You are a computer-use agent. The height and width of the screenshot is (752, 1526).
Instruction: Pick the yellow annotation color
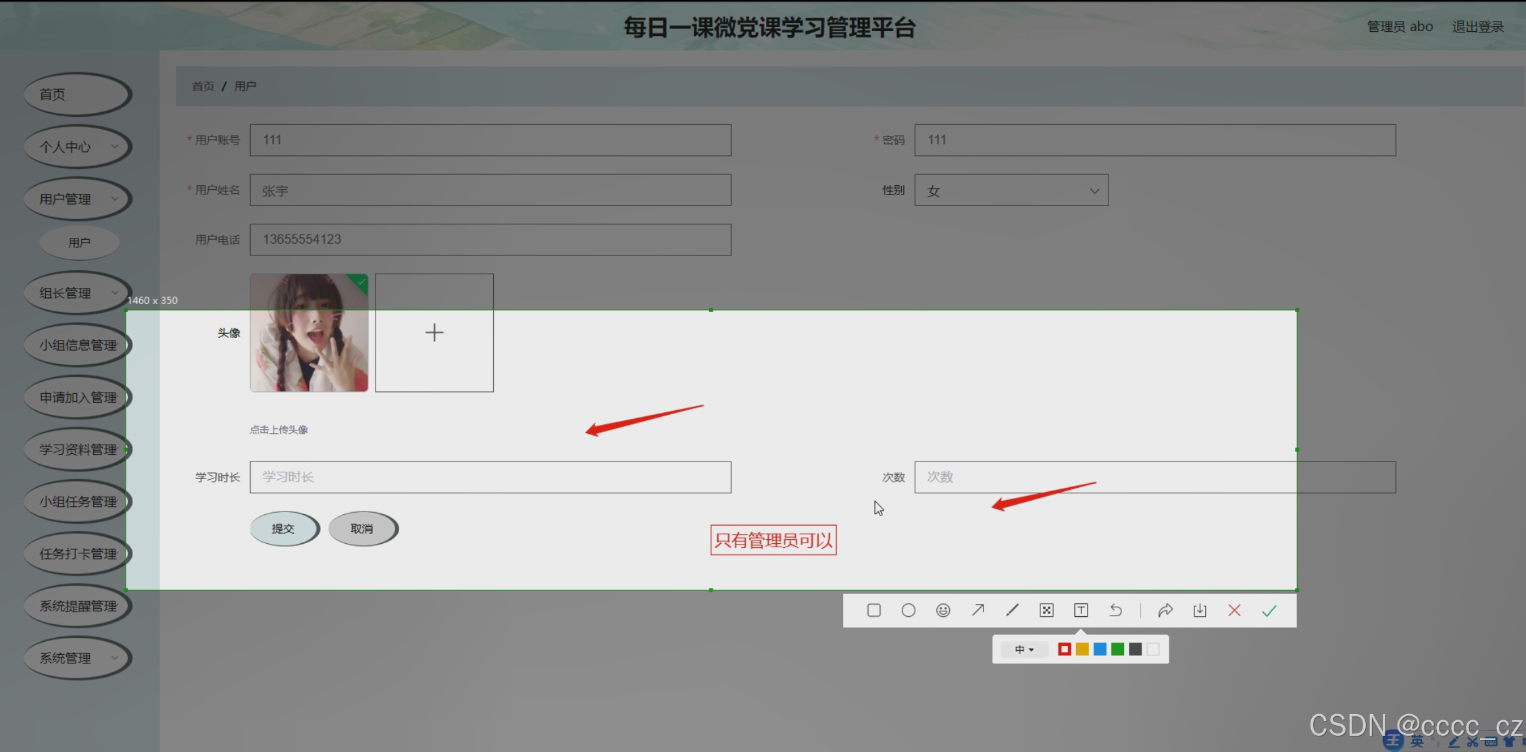(1082, 649)
